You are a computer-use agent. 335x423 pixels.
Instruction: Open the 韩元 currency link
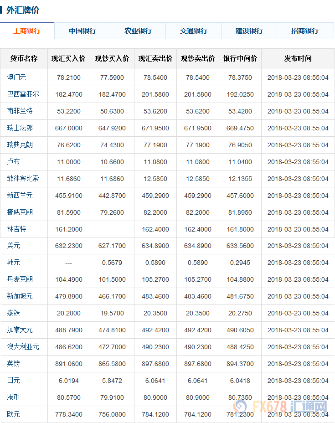coord(14,263)
